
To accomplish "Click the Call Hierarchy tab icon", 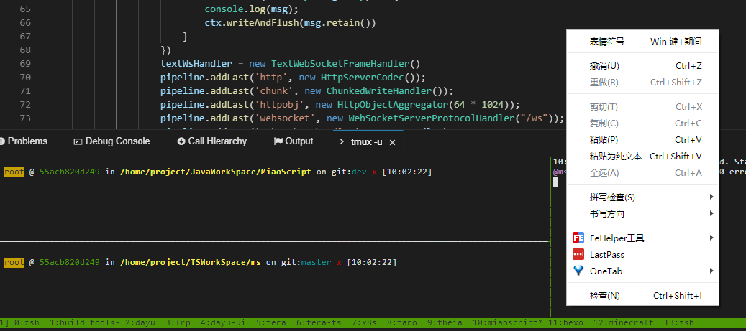I will click(x=181, y=141).
